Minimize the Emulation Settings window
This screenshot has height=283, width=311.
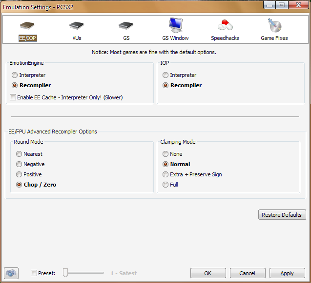click(x=270, y=5)
